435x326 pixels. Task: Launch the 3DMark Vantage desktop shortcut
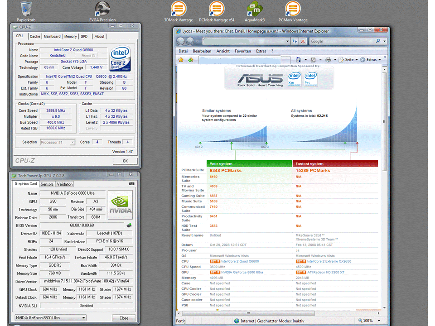(179, 10)
